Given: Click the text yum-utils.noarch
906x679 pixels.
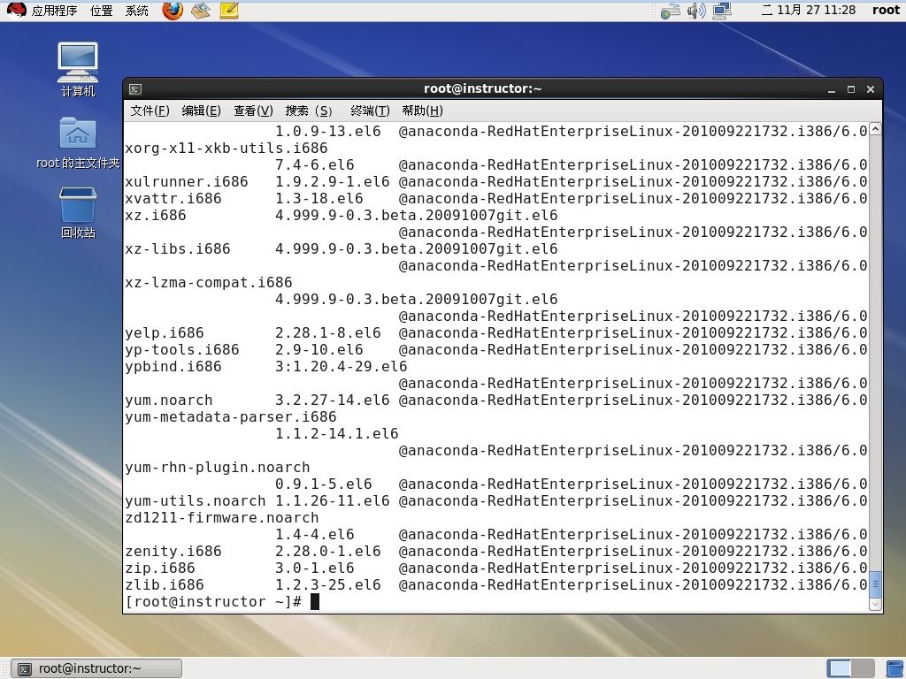Looking at the screenshot, I should [196, 501].
